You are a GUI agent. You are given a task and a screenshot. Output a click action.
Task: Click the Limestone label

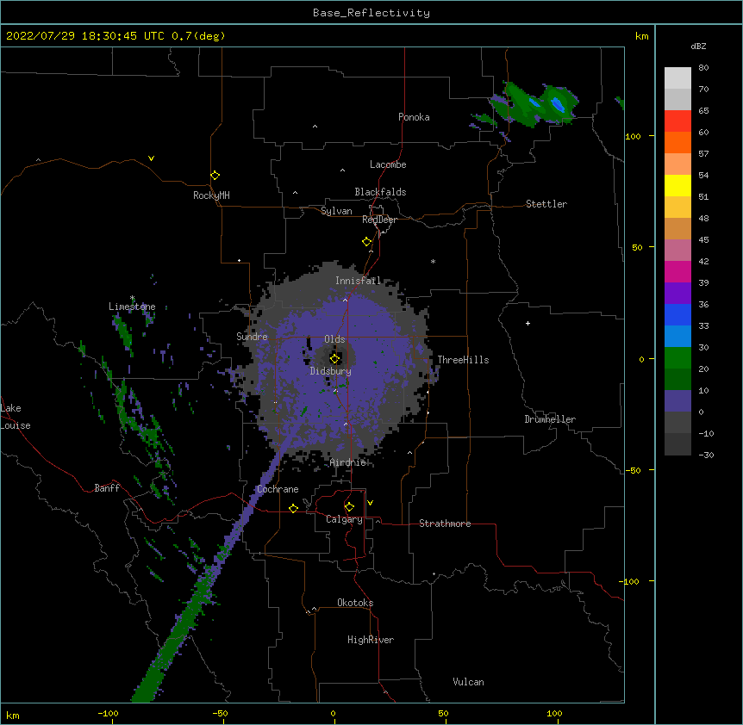[x=132, y=307]
